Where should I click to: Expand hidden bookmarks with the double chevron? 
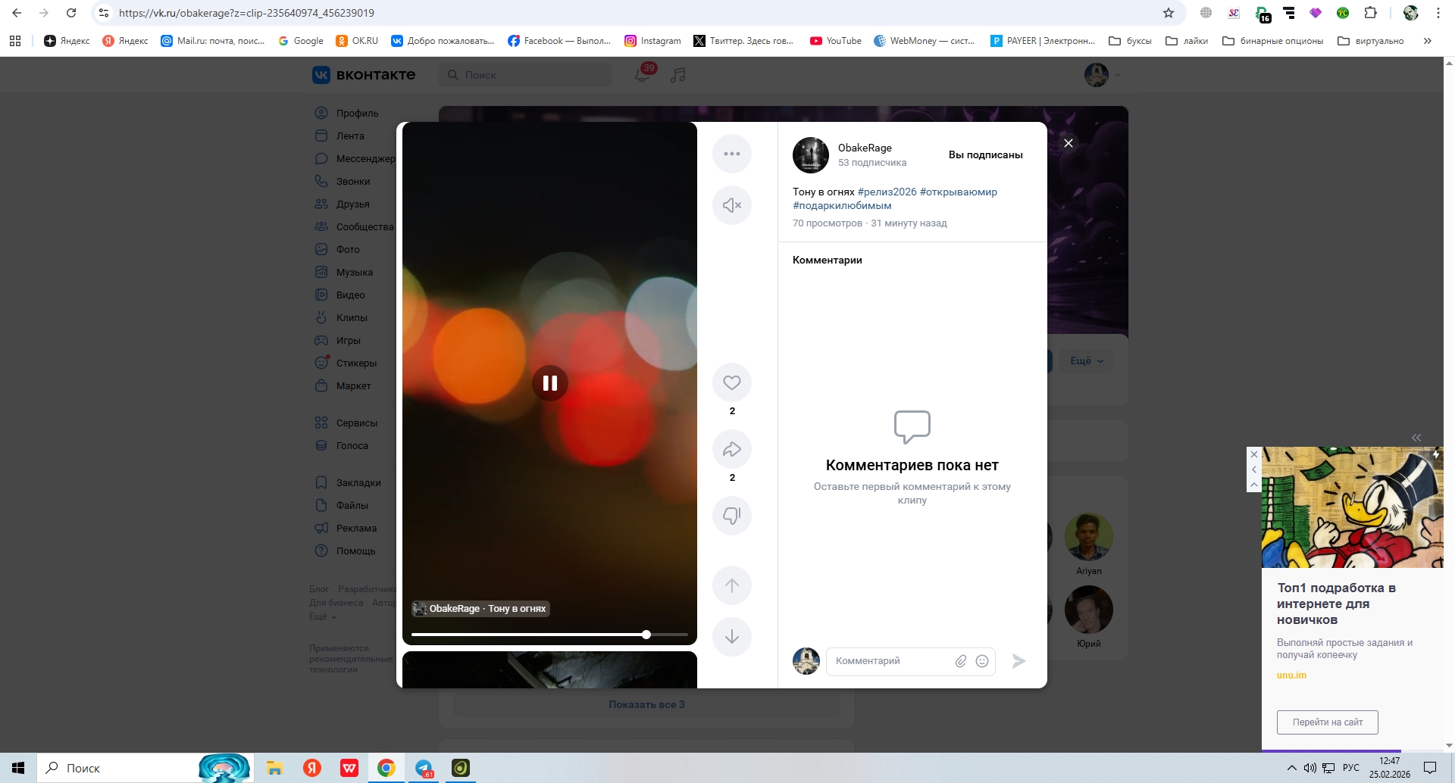pos(1427,41)
